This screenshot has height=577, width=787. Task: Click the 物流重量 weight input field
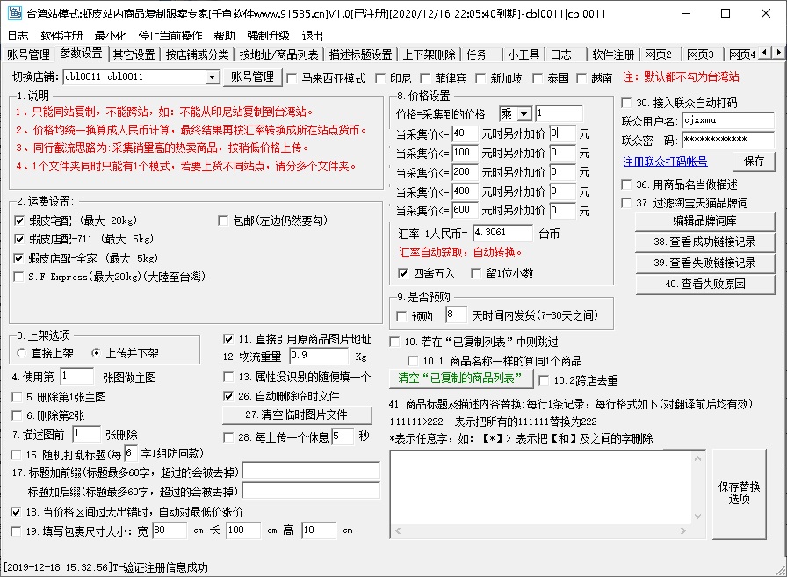pos(319,357)
